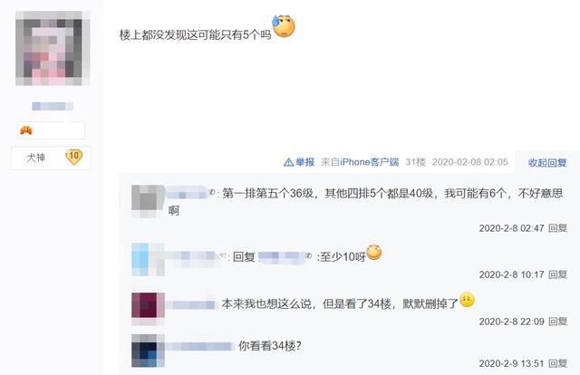This screenshot has height=375, width=580.
Task: Click the report warning triangle icon
Action: click(x=288, y=162)
